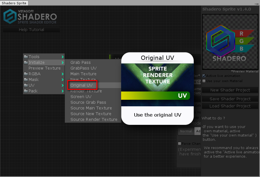Choose Source Main Texture entry

tap(93, 108)
